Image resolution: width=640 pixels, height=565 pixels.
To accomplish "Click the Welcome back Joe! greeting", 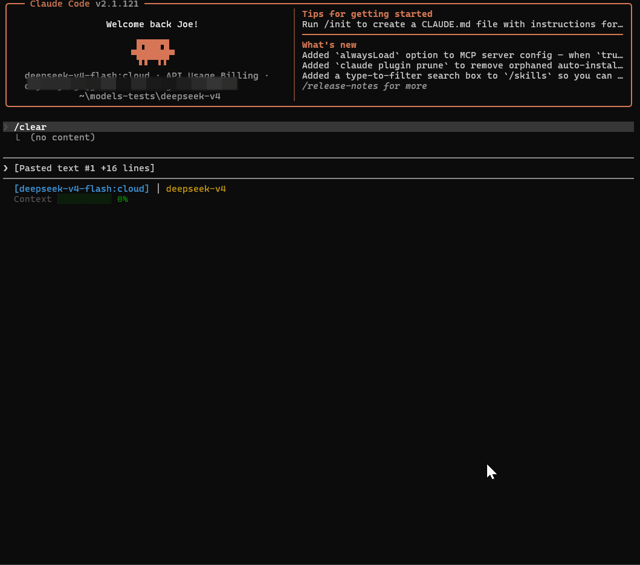I will click(x=152, y=24).
